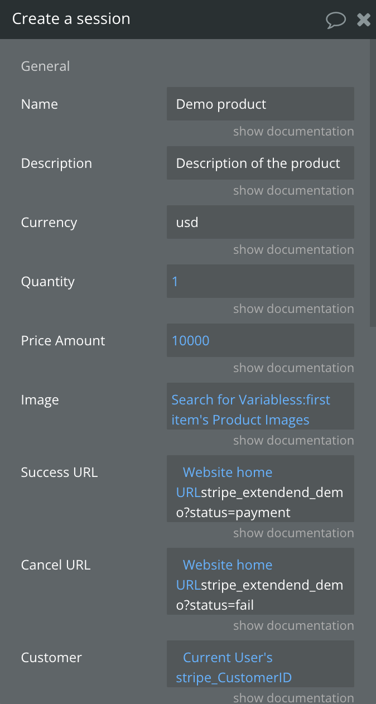Image resolution: width=376 pixels, height=704 pixels.
Task: Edit the Name field Demo product
Action: (x=261, y=104)
